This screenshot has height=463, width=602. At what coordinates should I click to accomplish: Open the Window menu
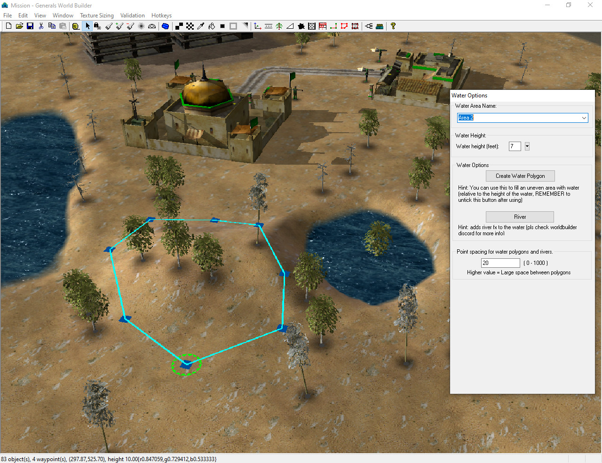(x=63, y=16)
